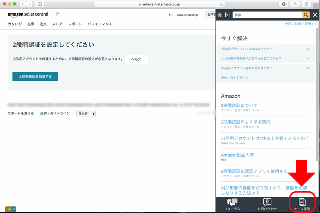Open the 2段階認証について link
This screenshot has height=213, width=320.
coord(239,105)
